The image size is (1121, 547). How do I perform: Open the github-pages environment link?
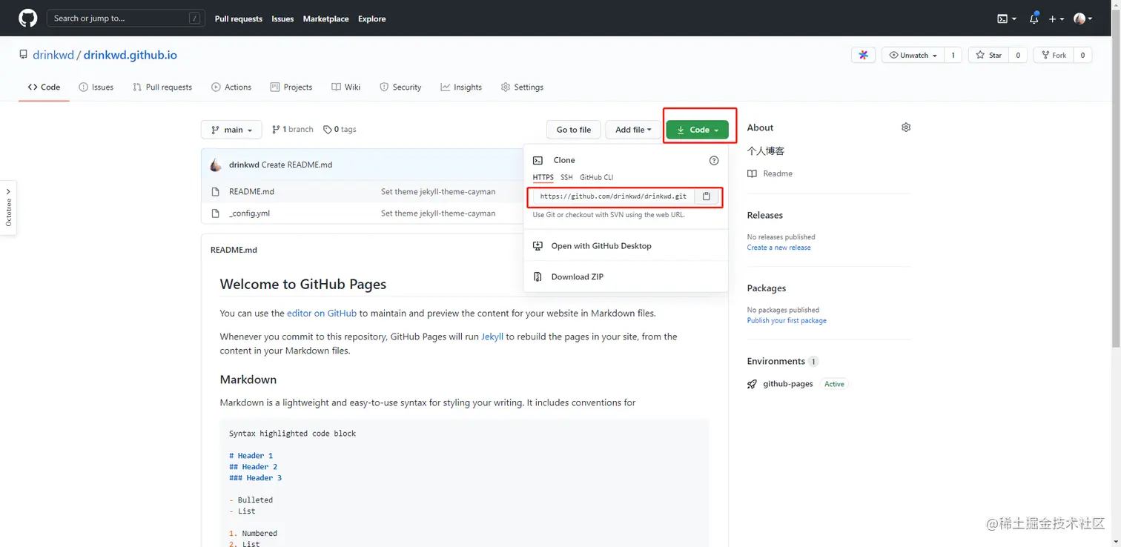coord(788,384)
